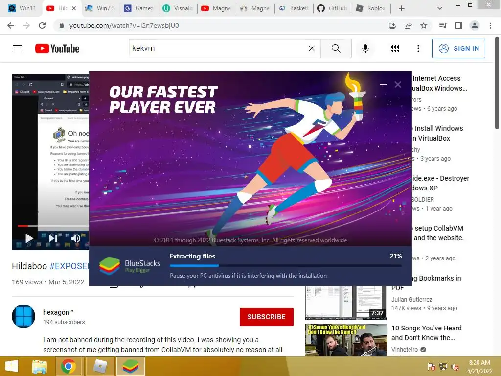The height and width of the screenshot is (376, 501).
Task: Click the forward navigation arrow
Action: point(26,25)
